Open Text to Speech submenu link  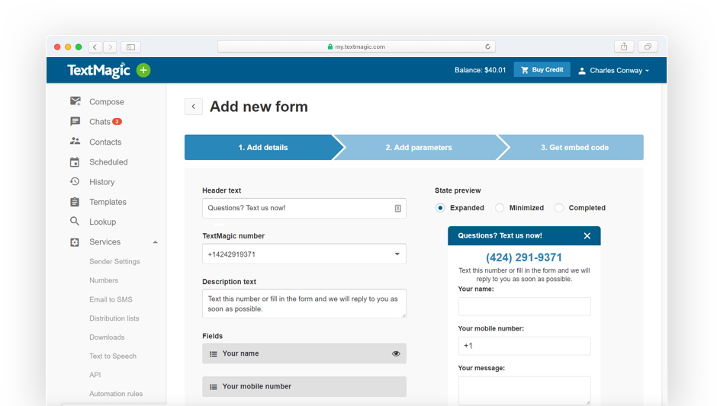coord(112,356)
